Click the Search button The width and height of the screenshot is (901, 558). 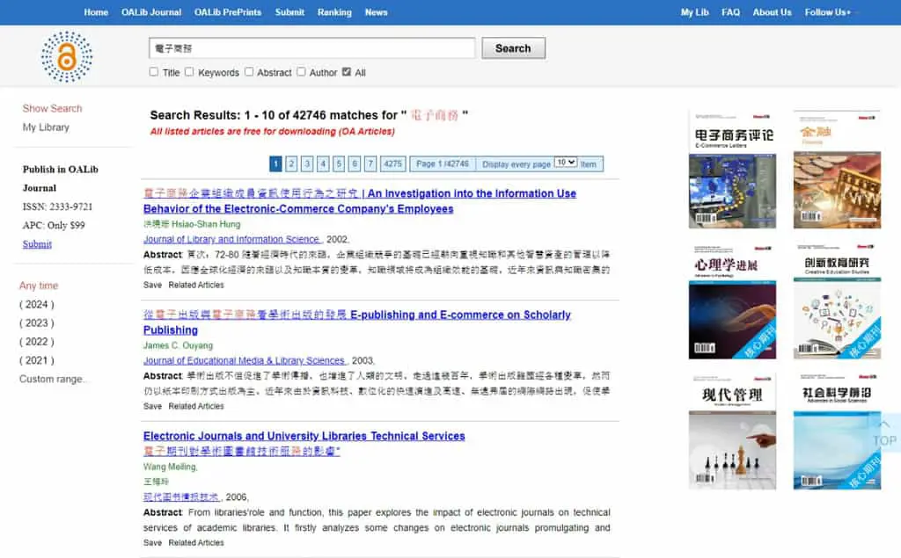513,48
